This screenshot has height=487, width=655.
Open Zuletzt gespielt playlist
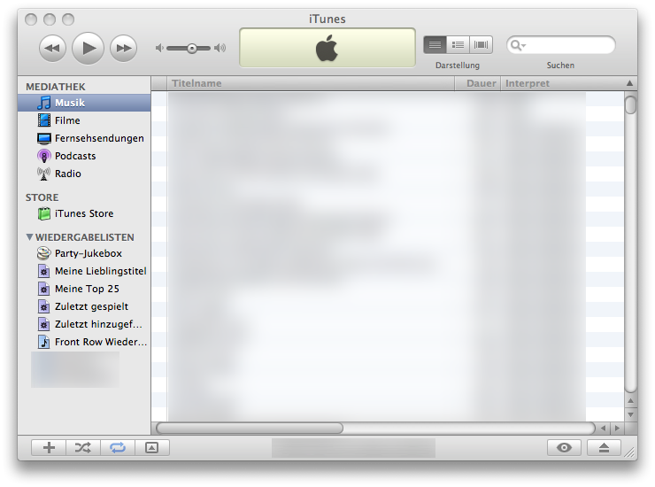(84, 306)
